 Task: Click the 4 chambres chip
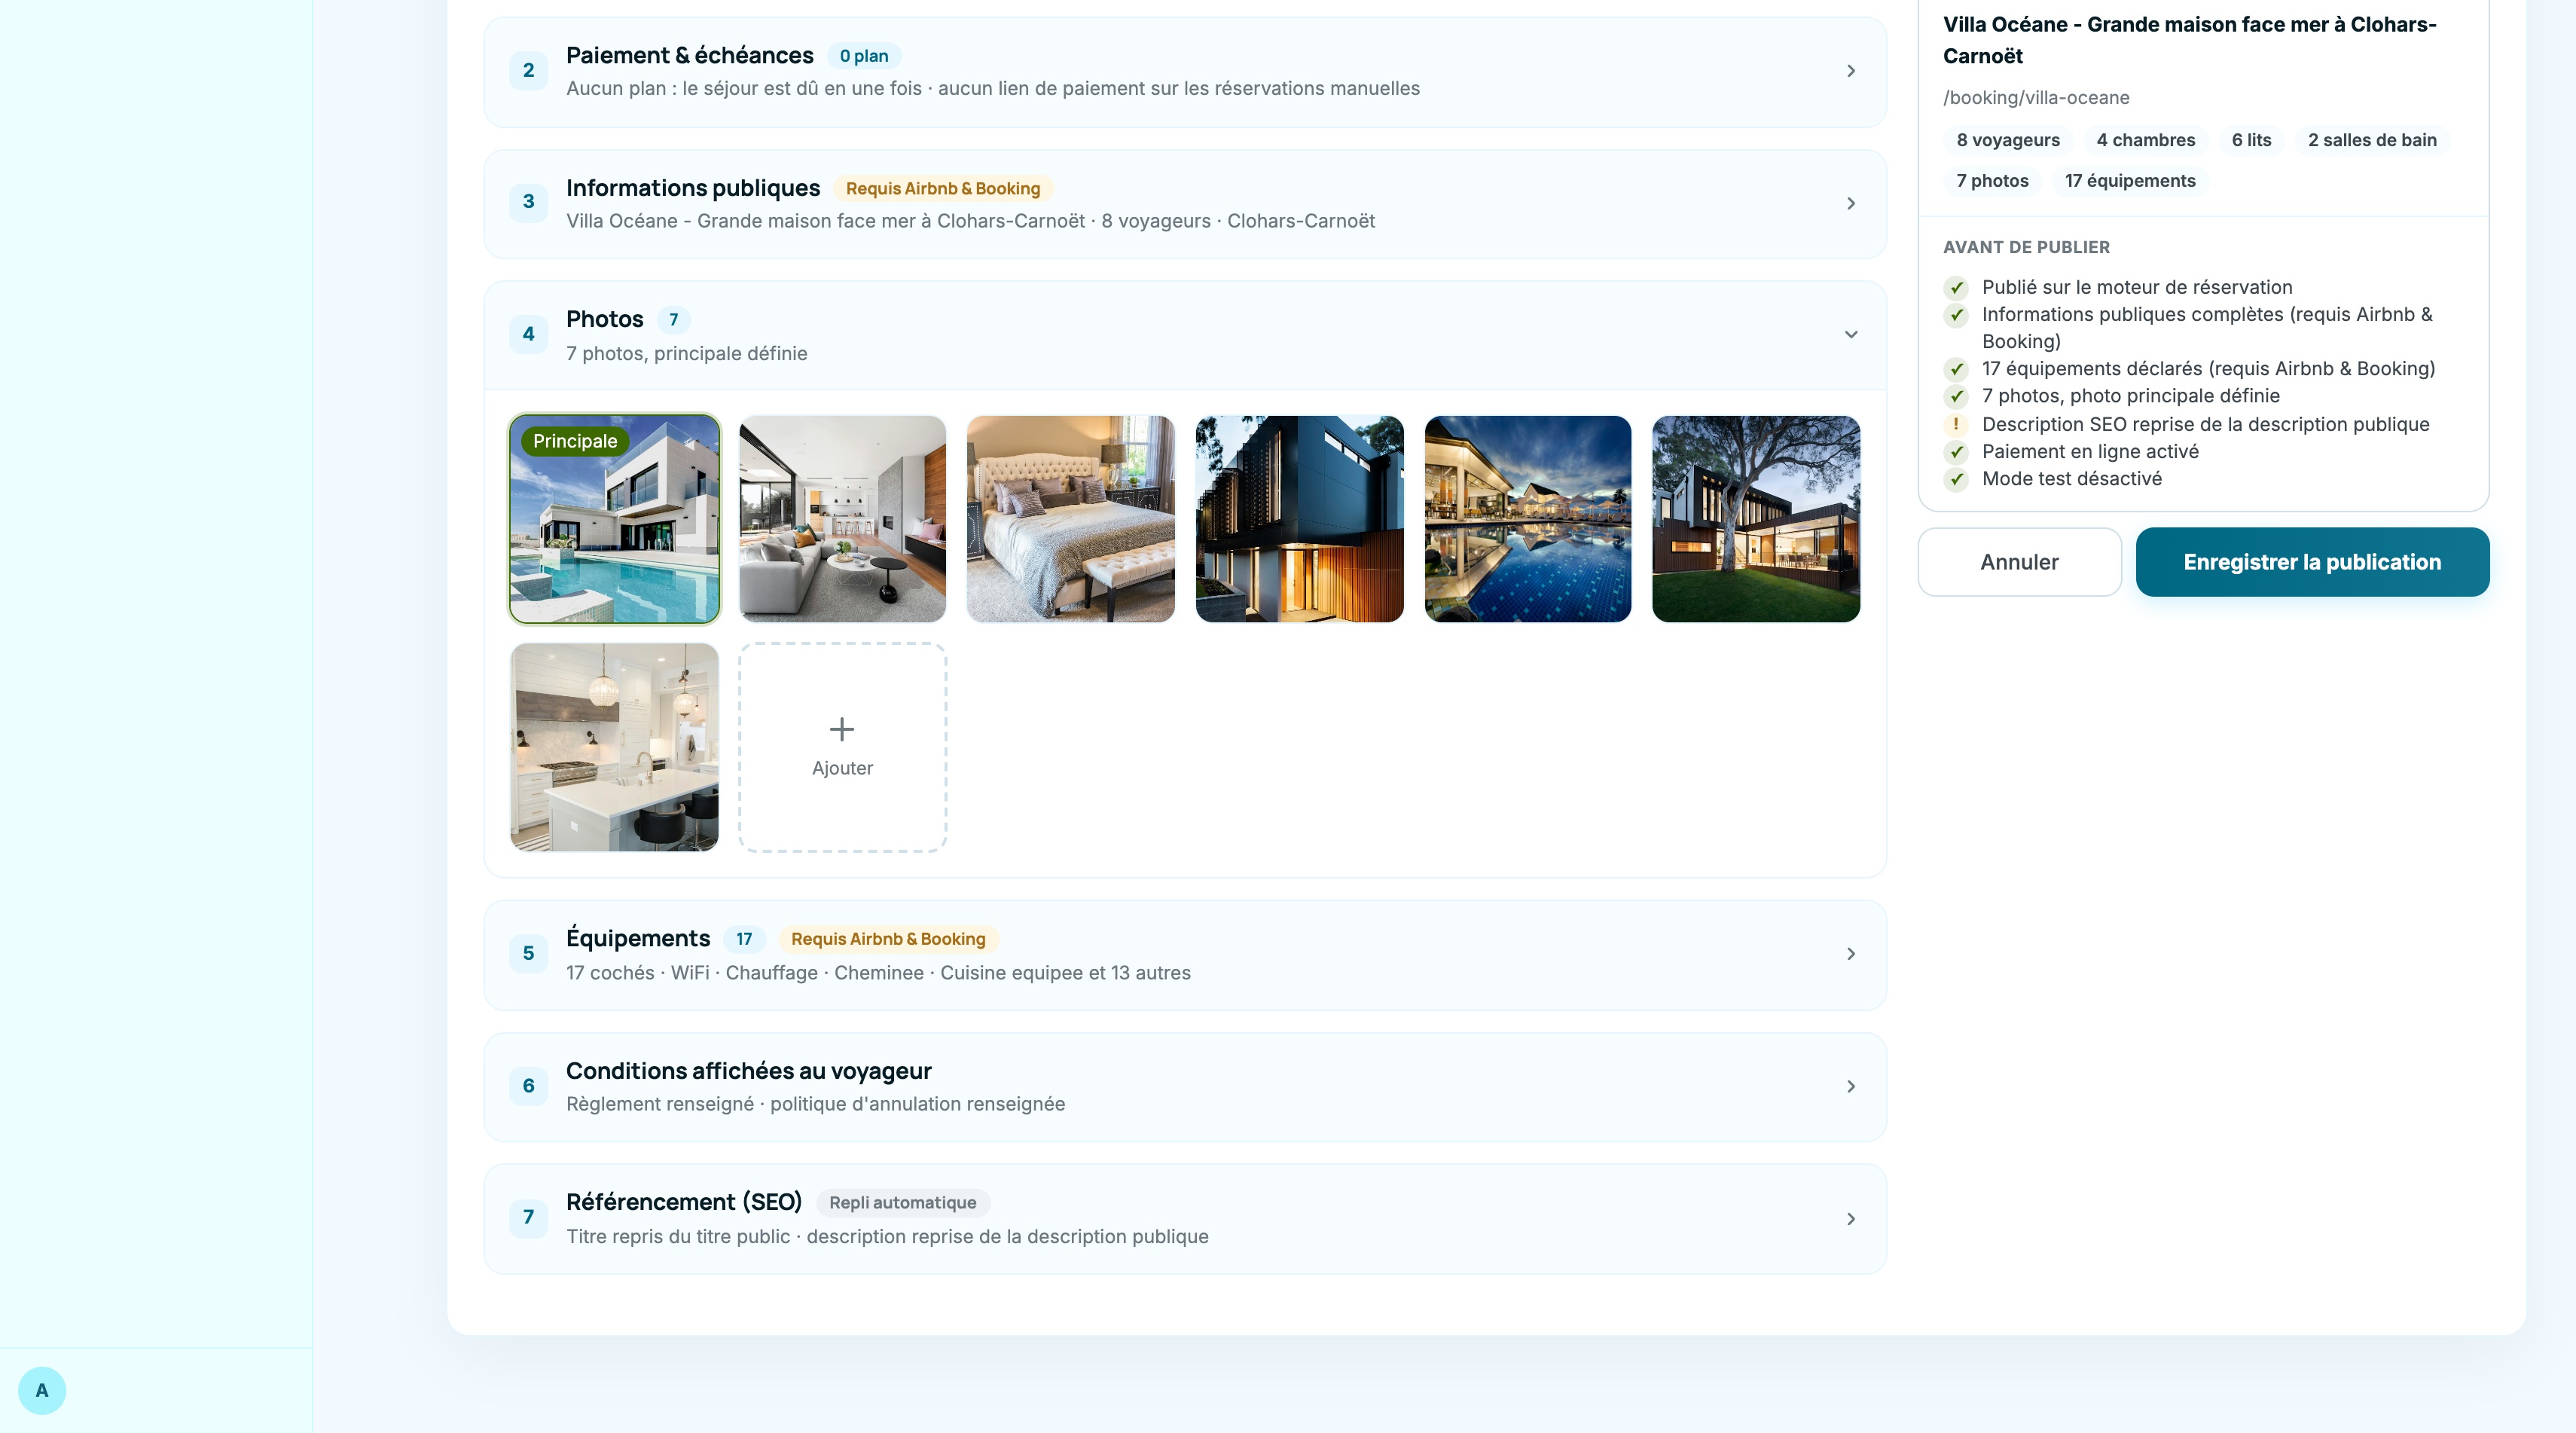coord(2146,140)
